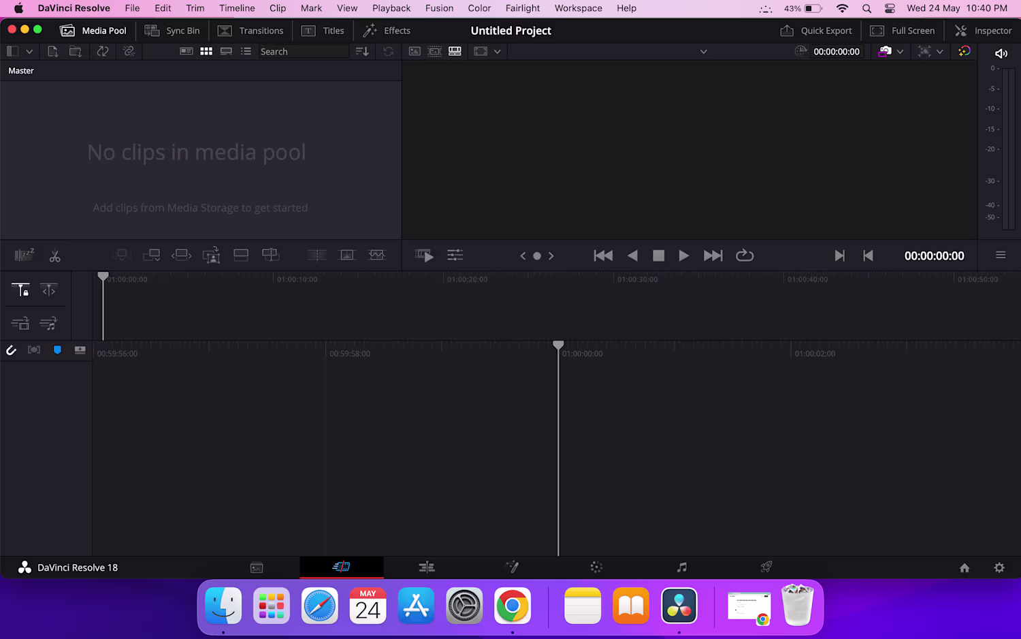Switch media pool to list view

pyautogui.click(x=246, y=52)
